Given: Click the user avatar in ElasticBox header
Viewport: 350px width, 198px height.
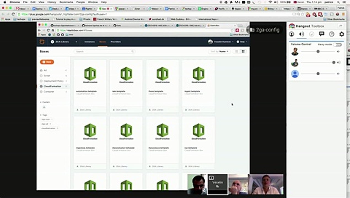Looking at the screenshot, I should coord(210,42).
